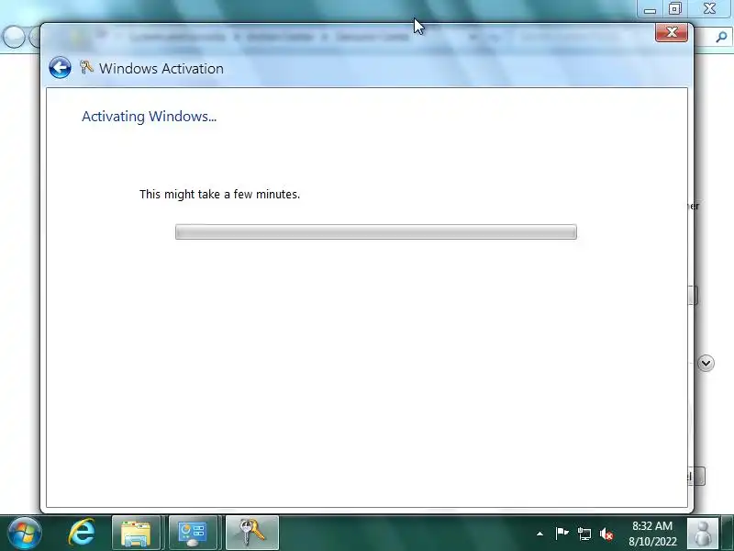Show hidden tray icons arrow
734x551 pixels.
click(539, 534)
